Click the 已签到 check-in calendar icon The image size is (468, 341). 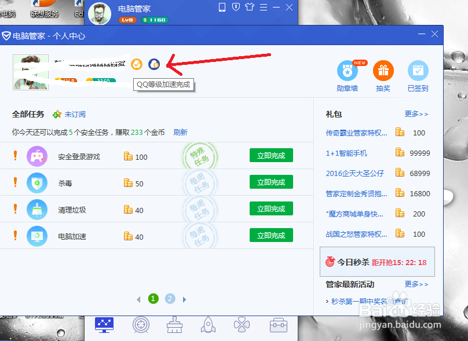click(x=418, y=71)
